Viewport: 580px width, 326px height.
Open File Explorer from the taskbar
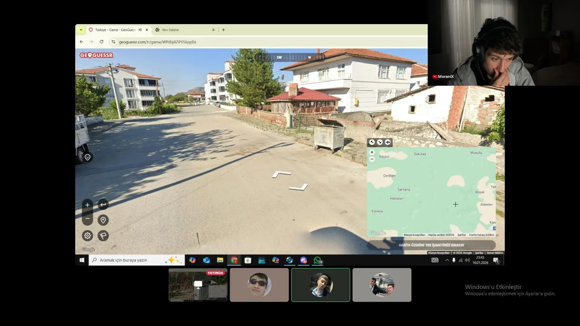point(220,260)
